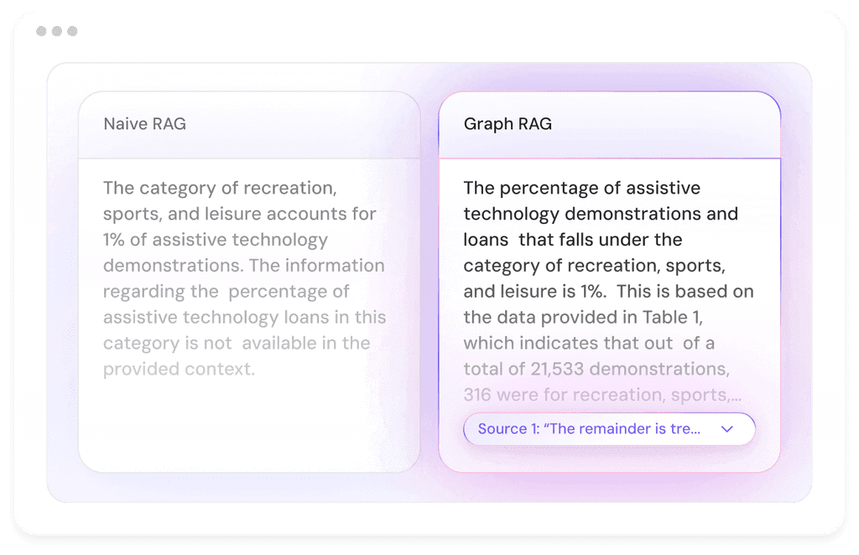Click 'The category of recreation,' line
The width and height of the screenshot is (859, 555).
(220, 188)
